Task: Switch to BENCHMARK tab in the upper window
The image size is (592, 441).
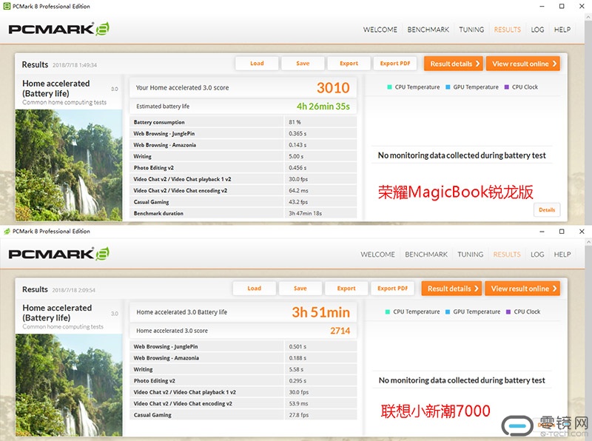Action: [x=428, y=30]
